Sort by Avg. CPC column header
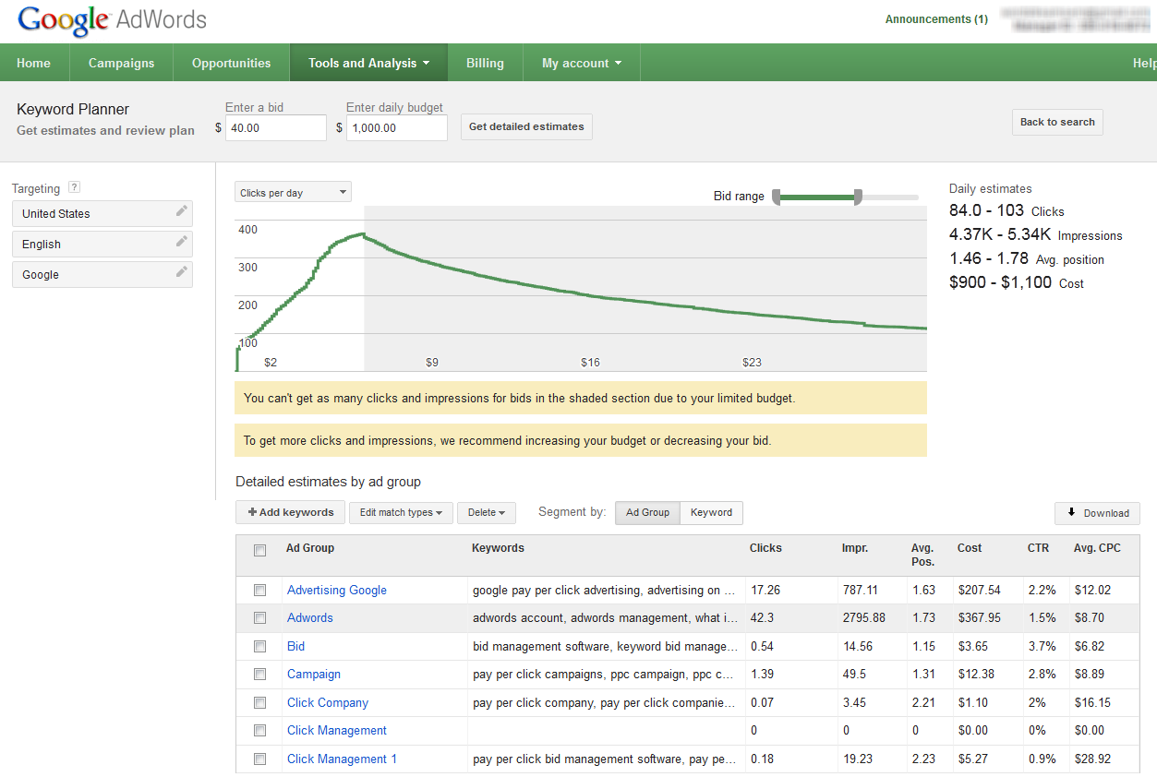1157x777 pixels. 1097,548
